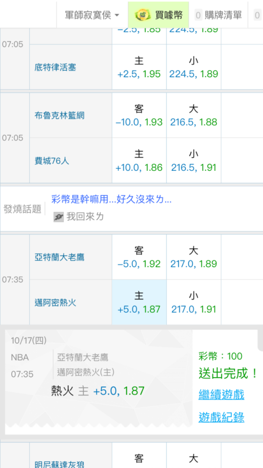The image size is (263, 468).
Task: Open the 購牌清單 tab
Action: click(x=219, y=15)
